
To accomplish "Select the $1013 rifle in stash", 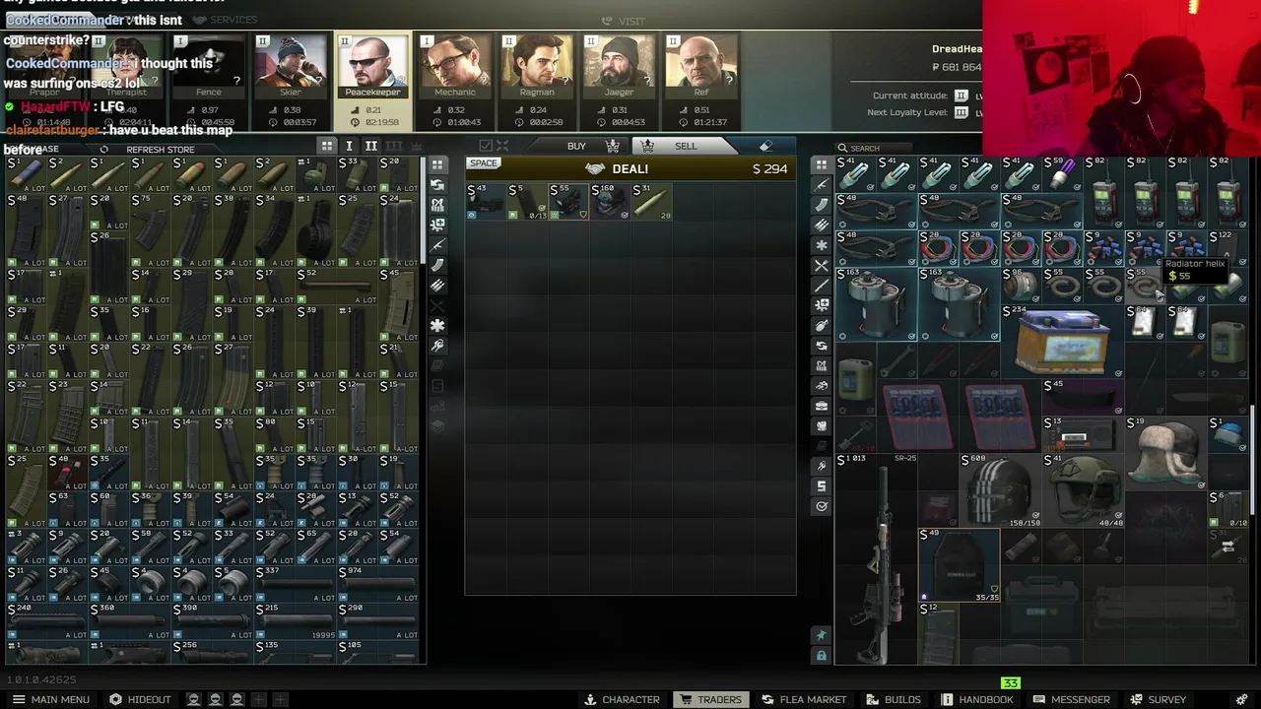I will [x=877, y=557].
